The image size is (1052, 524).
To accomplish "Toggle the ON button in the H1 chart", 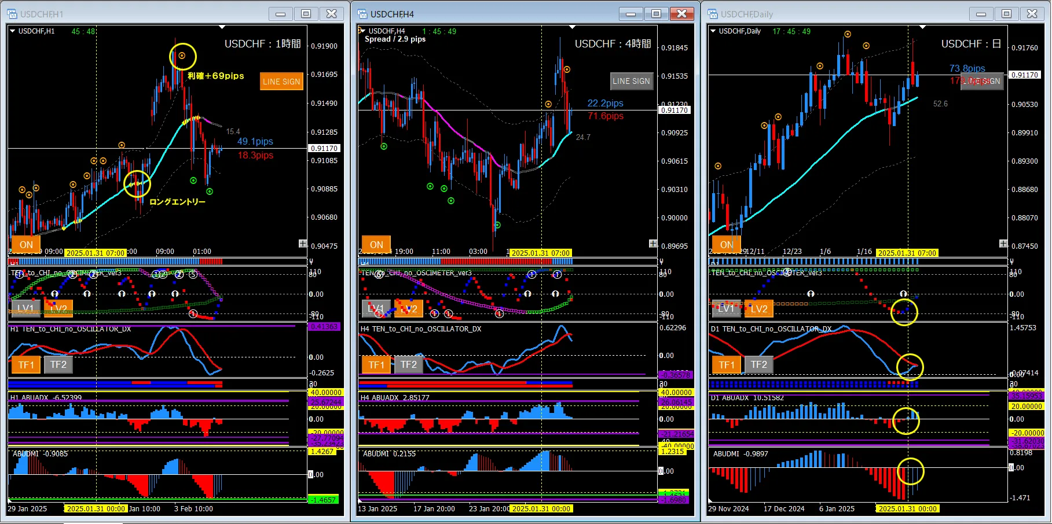I will (x=26, y=245).
